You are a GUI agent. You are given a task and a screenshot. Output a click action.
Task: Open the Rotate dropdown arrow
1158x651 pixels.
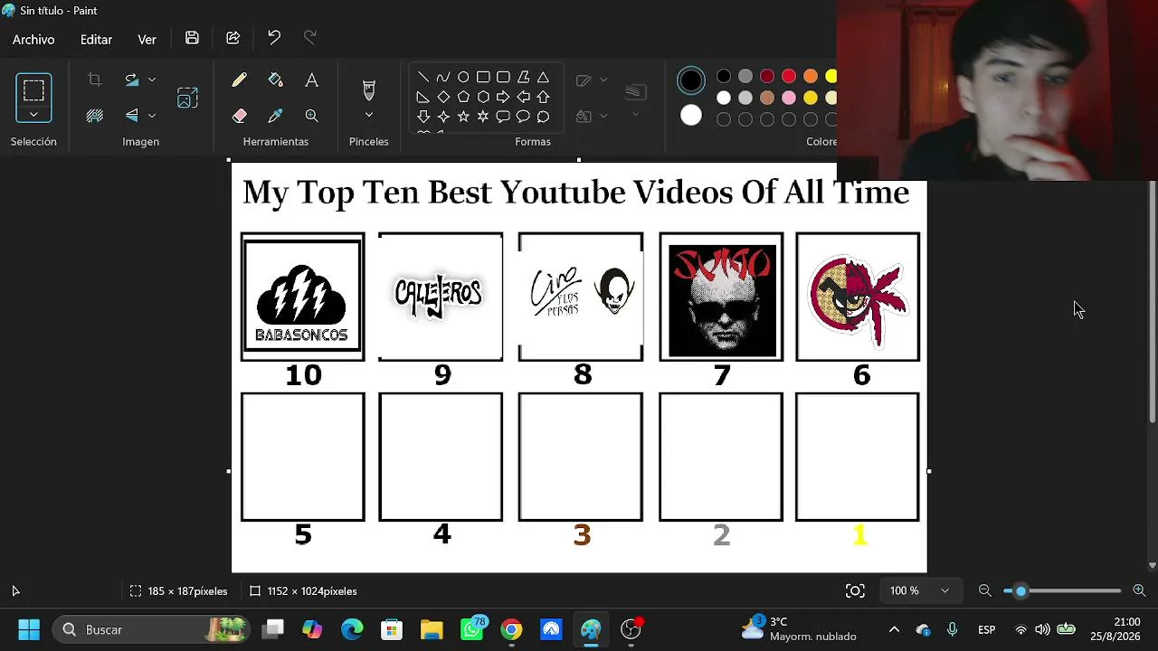[152, 80]
